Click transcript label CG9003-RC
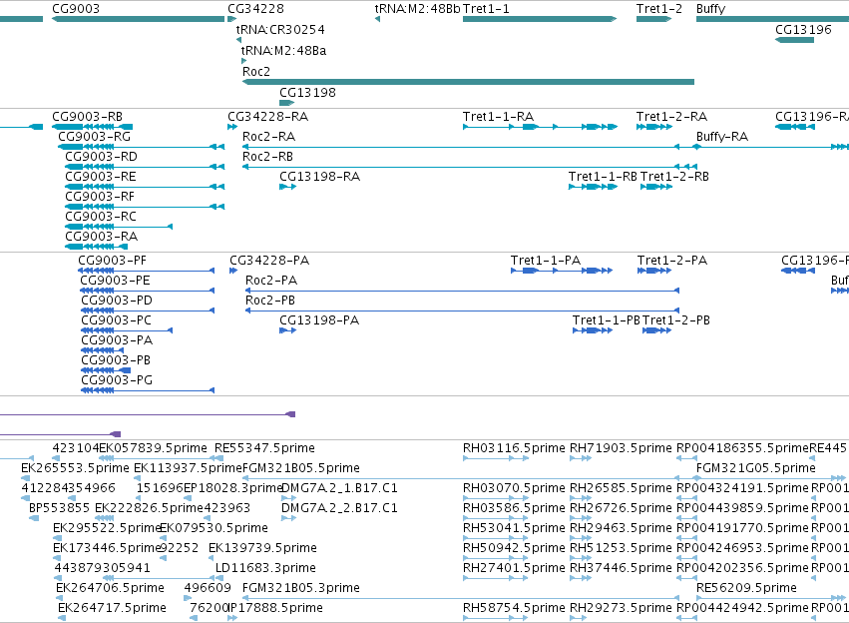The width and height of the screenshot is (849, 623). (x=101, y=217)
